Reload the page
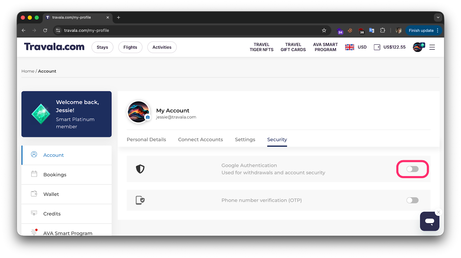The width and height of the screenshot is (461, 258). pos(45,30)
